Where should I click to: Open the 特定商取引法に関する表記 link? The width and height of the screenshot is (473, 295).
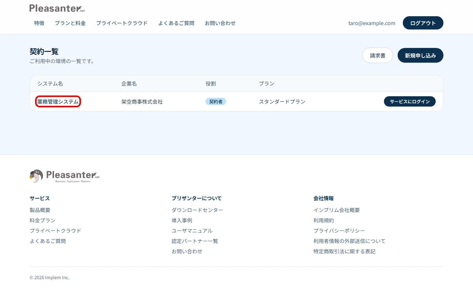click(x=344, y=251)
